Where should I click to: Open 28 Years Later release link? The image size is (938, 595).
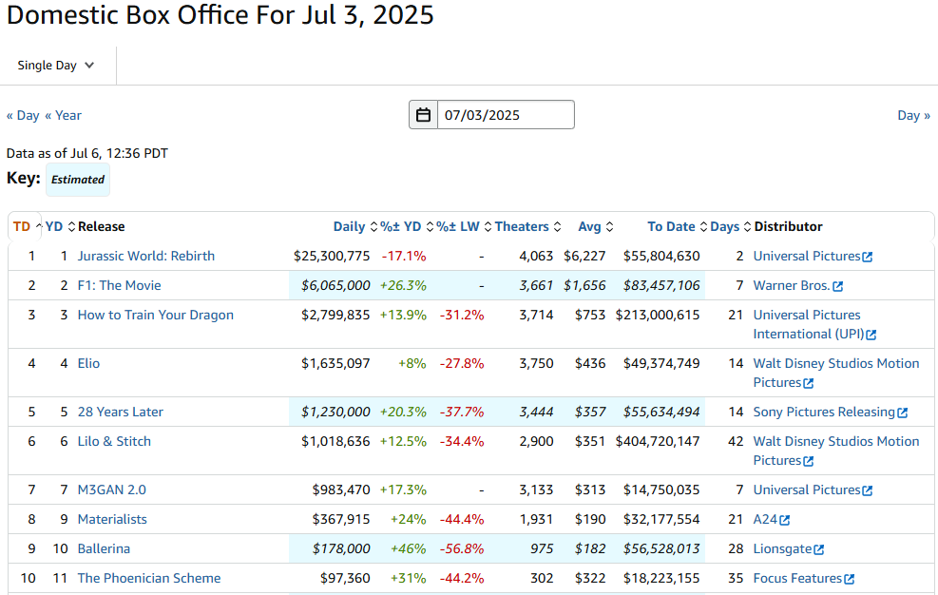pos(121,412)
